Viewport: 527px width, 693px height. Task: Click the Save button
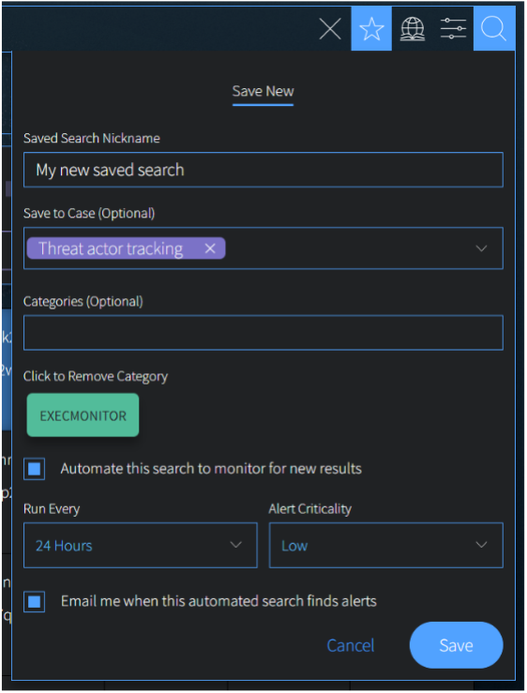(457, 645)
